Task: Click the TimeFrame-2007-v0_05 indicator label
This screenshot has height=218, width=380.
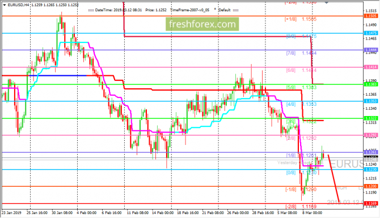Action: 189,10
